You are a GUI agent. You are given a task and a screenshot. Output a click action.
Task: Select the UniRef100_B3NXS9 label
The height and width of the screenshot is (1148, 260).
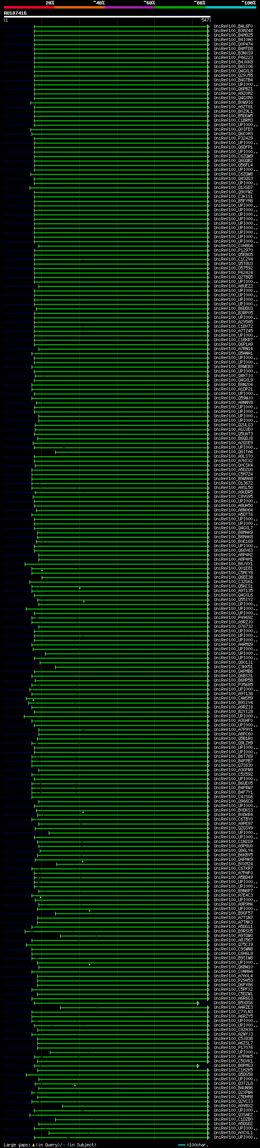click(x=233, y=53)
